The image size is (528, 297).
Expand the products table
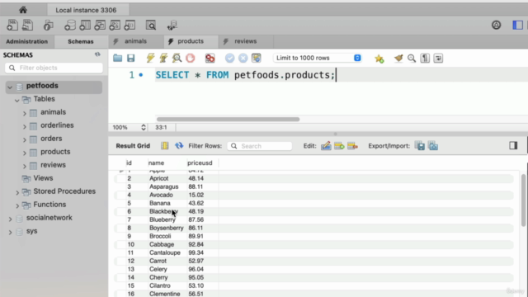(x=24, y=153)
